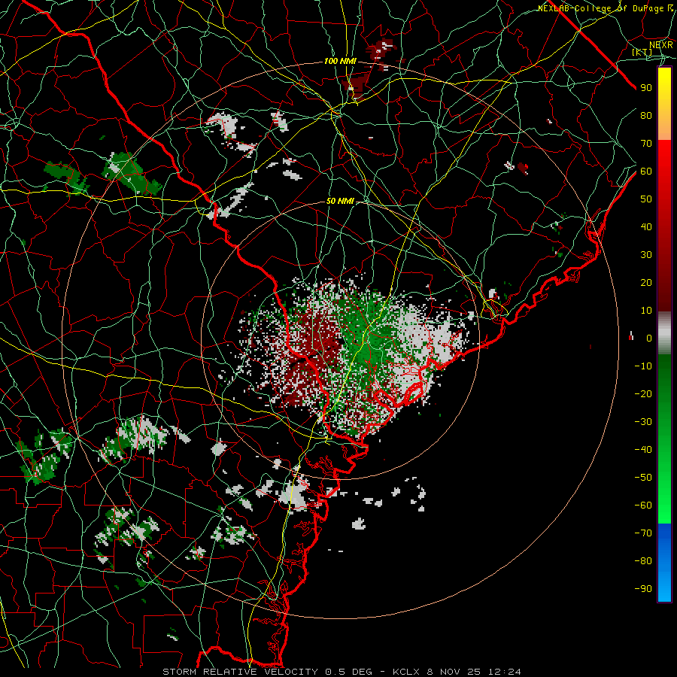Click the "-90" value on the velocity scale
The image size is (677, 677).
click(x=643, y=589)
